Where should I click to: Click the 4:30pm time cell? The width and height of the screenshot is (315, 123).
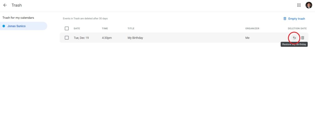(107, 38)
